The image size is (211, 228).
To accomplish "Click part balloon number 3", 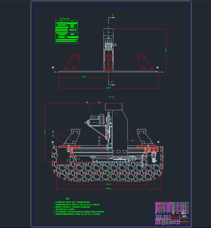I will point(87,102).
